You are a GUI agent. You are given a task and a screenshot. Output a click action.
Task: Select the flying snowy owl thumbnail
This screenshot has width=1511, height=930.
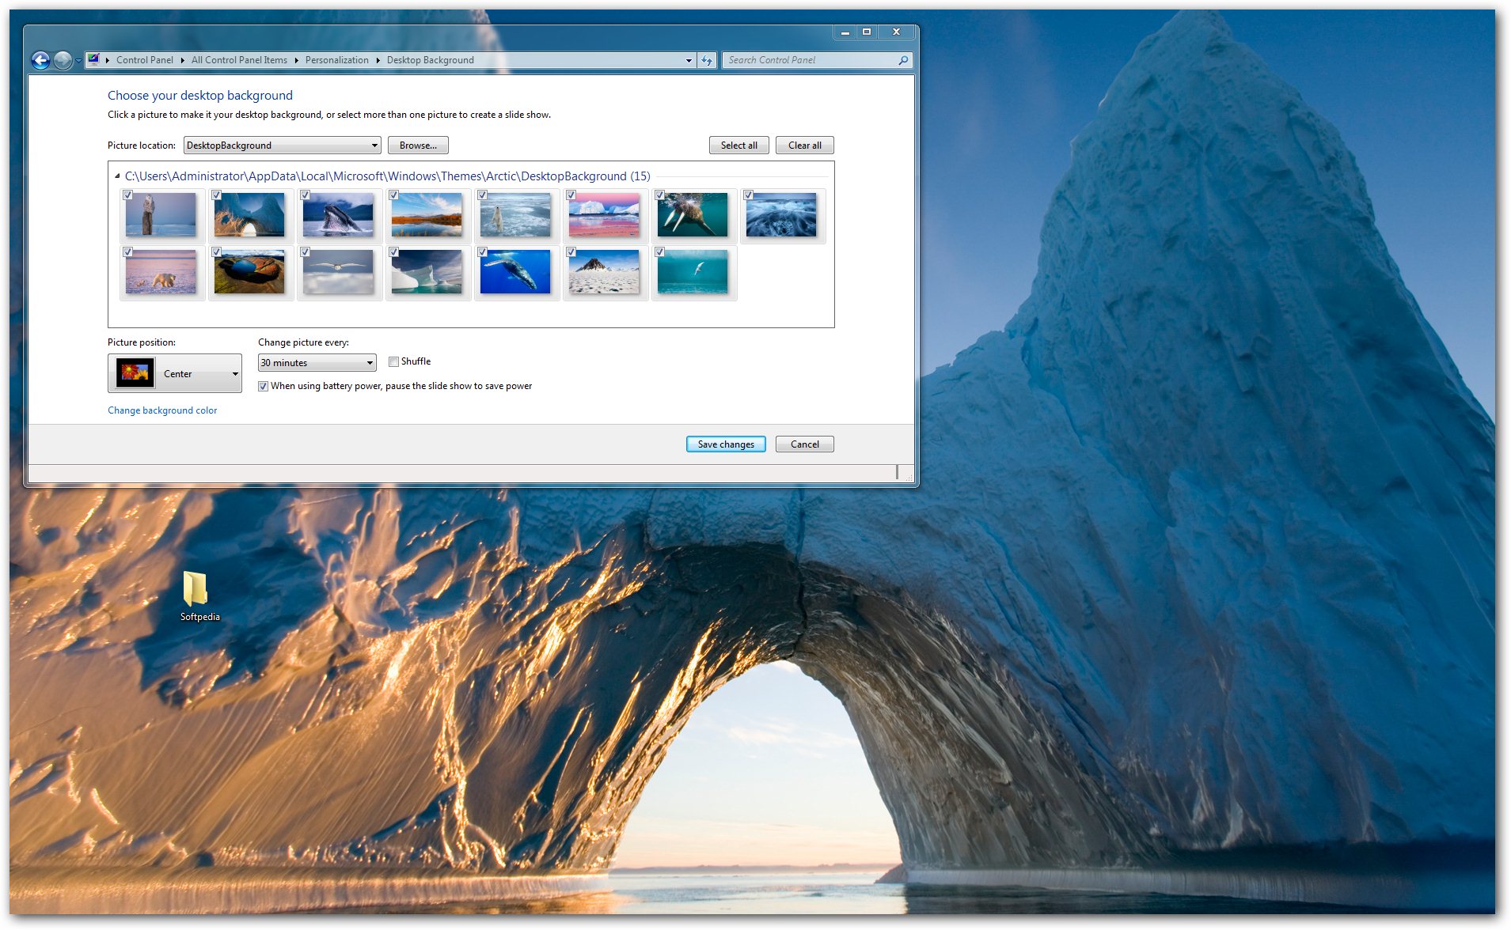pos(338,272)
